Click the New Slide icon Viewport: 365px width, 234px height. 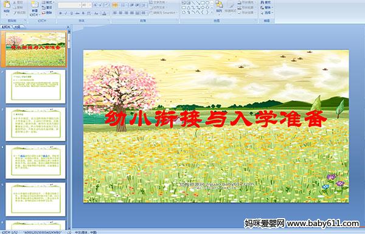click(x=35, y=5)
